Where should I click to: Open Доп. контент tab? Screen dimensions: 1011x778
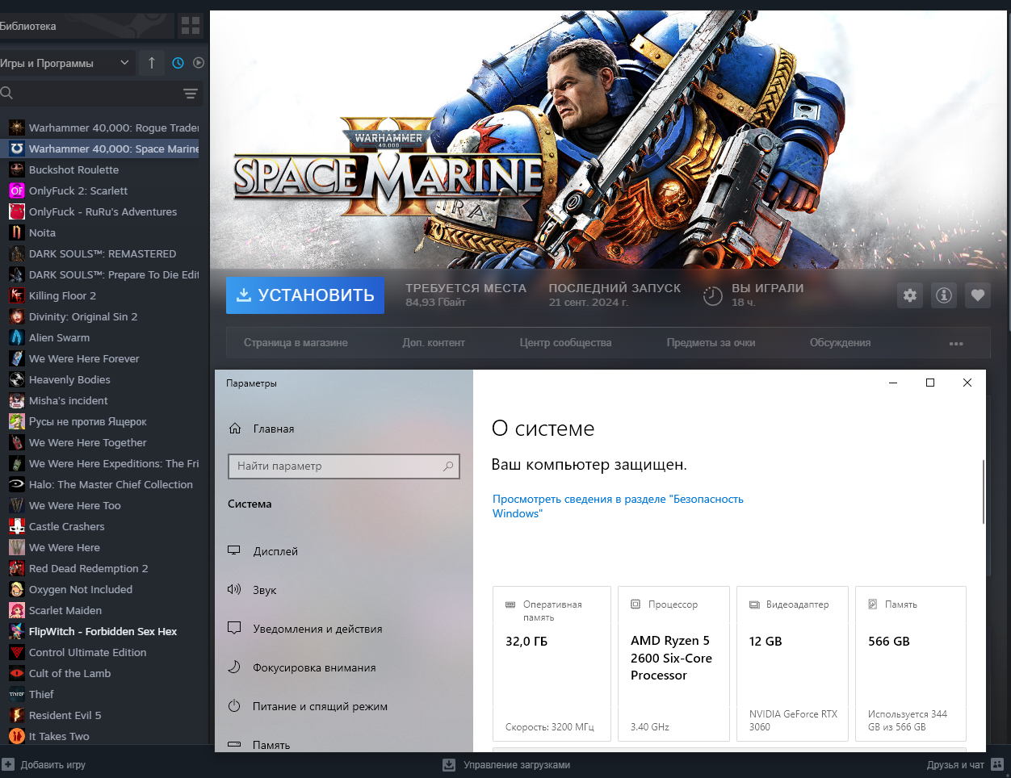434,343
